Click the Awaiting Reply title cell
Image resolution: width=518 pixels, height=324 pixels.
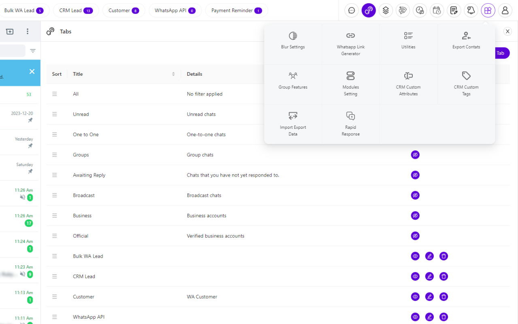(x=89, y=175)
